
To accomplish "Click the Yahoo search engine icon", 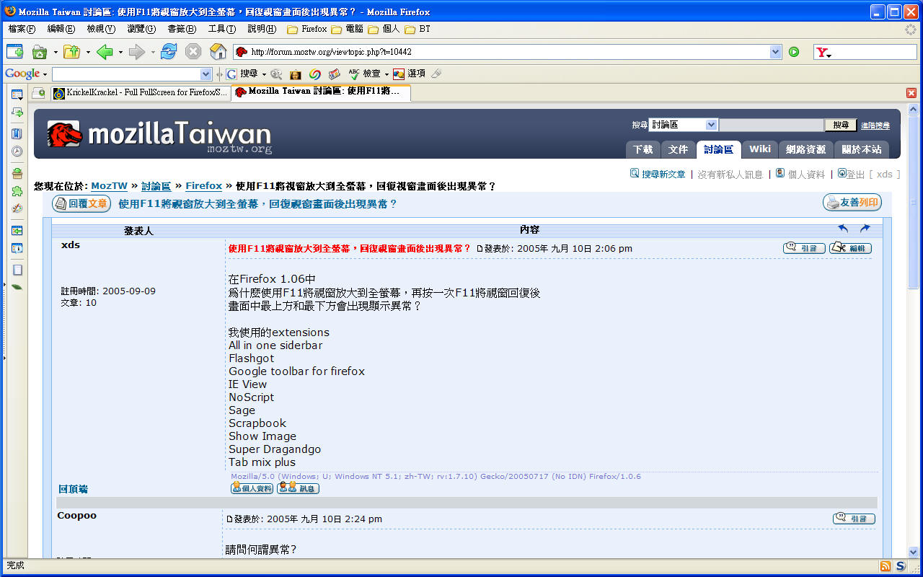I will pos(823,53).
